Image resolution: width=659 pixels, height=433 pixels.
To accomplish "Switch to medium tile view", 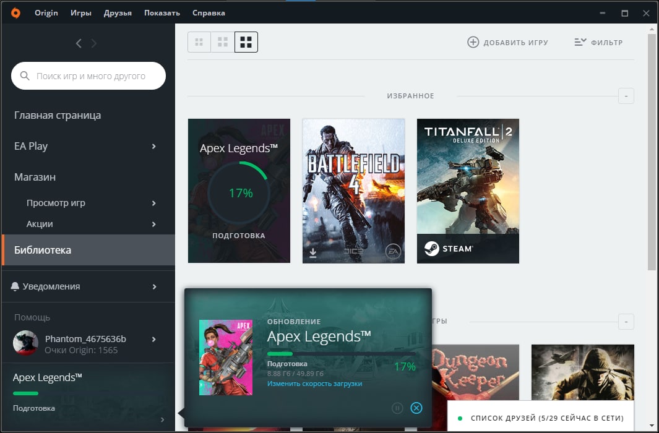I will [223, 42].
